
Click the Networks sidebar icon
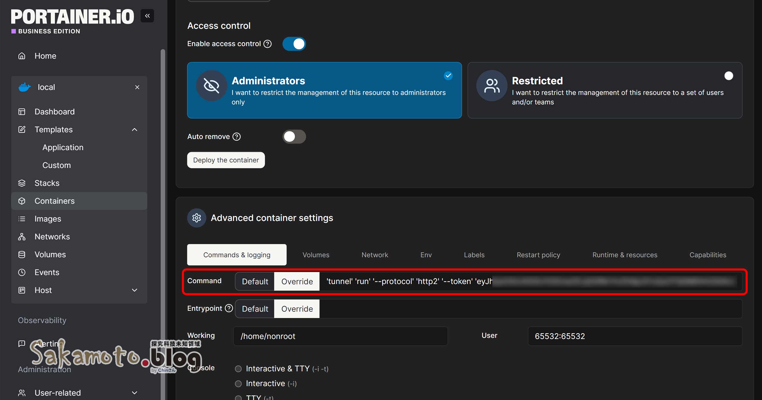pos(22,237)
